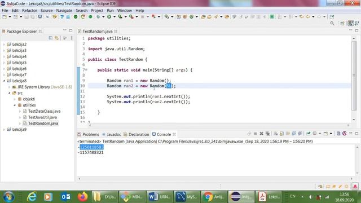Open the New wizard dropdown arrow

click(x=10, y=17)
